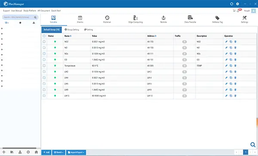The height and width of the screenshot is (156, 258).
Task: Click the device search input field
Action: pos(18,17)
